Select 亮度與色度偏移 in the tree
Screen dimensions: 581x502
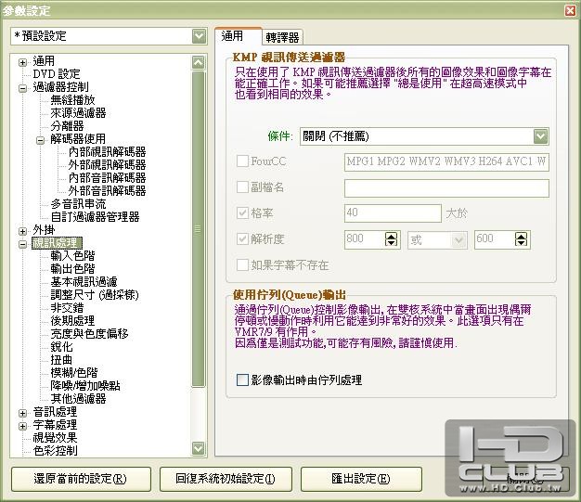(x=89, y=334)
